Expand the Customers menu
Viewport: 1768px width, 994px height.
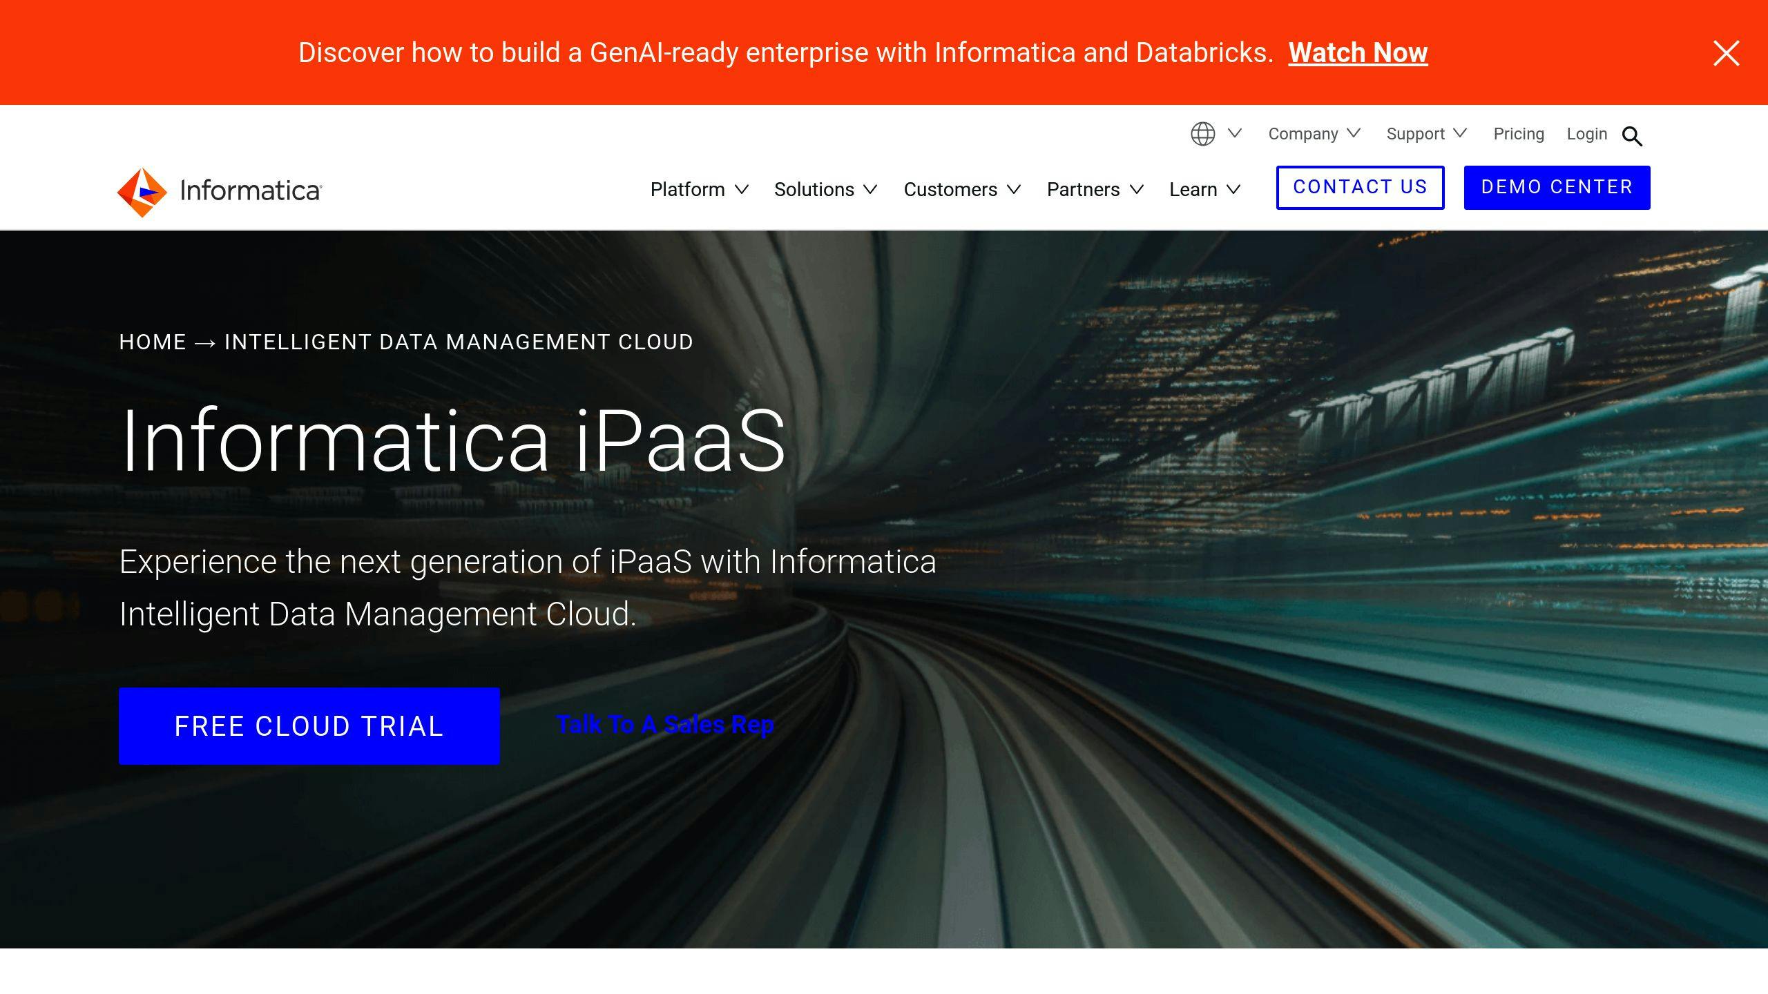[x=962, y=189]
